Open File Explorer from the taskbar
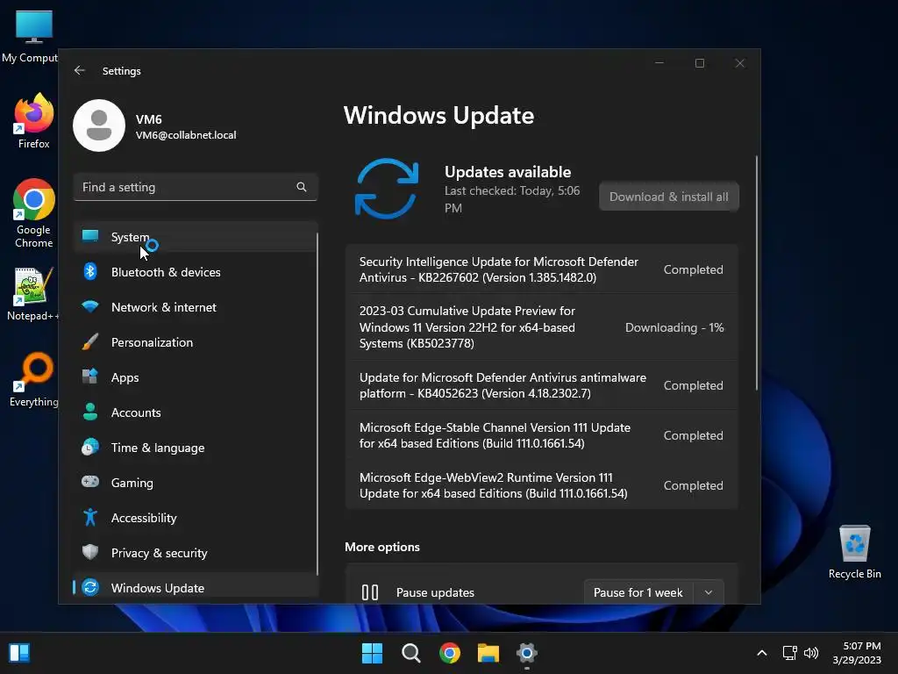 (x=488, y=653)
